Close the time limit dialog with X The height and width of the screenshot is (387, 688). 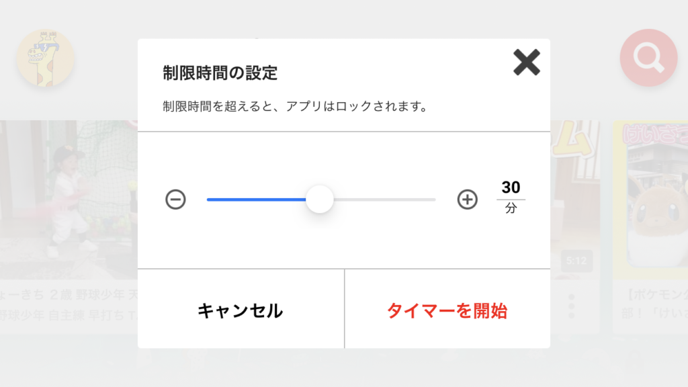coord(527,62)
